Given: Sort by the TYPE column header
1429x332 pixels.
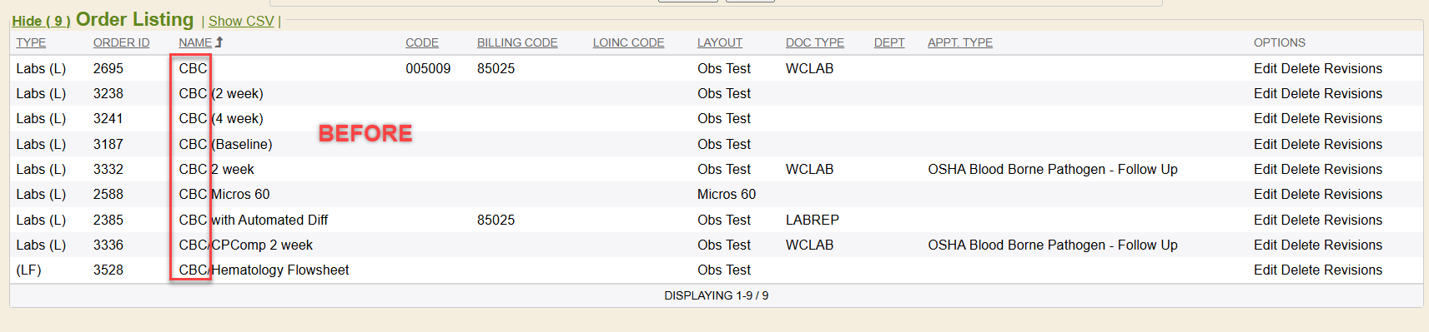Looking at the screenshot, I should (x=31, y=42).
